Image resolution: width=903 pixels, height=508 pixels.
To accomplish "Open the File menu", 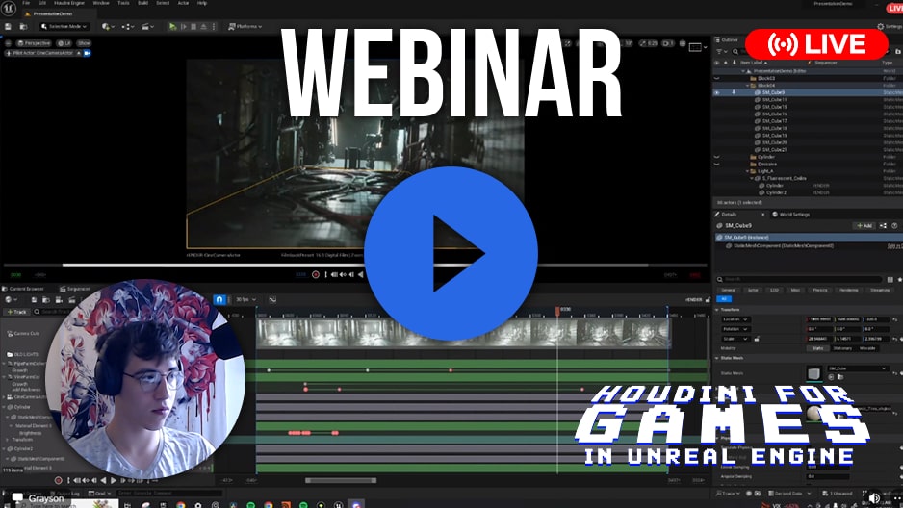I will [x=26, y=3].
